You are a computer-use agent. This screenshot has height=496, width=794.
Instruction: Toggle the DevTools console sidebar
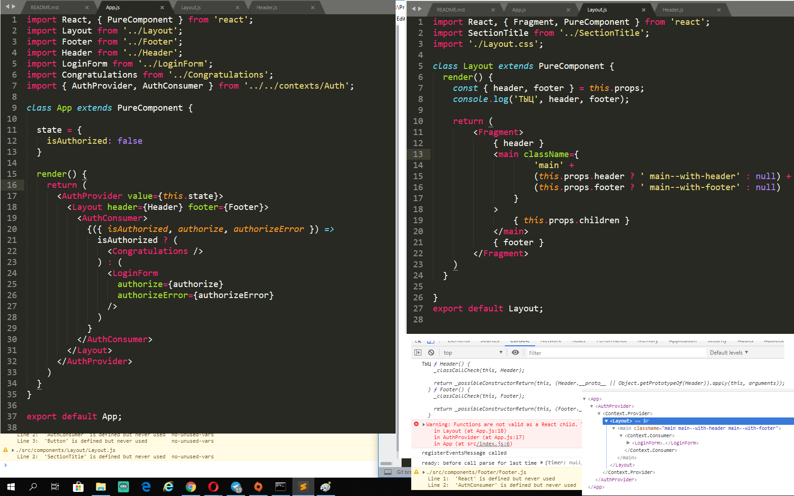click(x=418, y=353)
